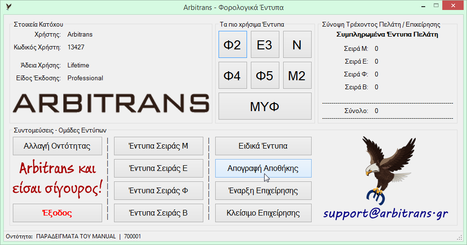
Task: Click the 'Σειρά Φ:' count label
Action: coord(356,74)
